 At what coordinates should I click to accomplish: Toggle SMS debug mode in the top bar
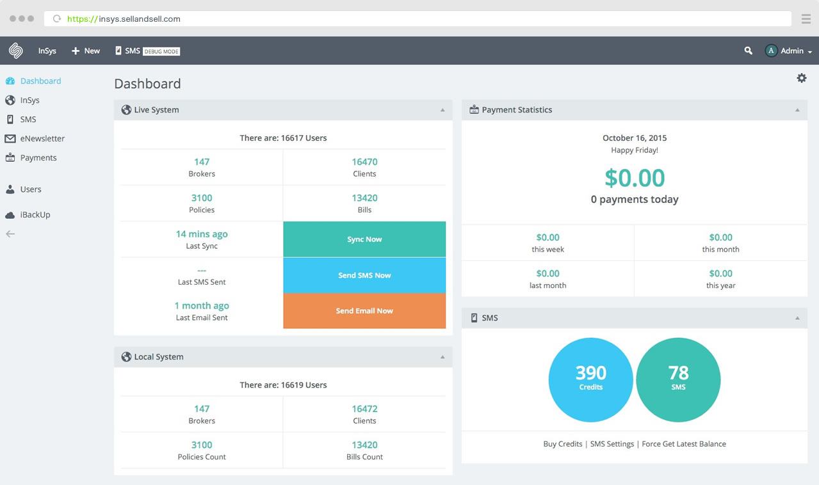click(161, 51)
